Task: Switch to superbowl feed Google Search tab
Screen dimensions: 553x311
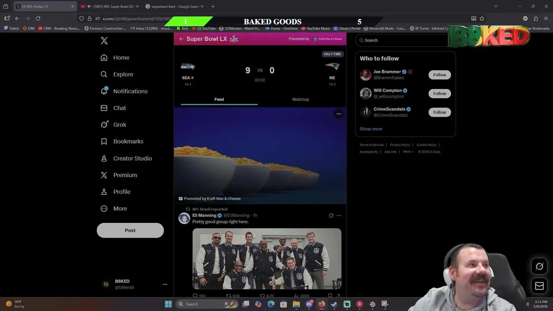Action: 175,6
